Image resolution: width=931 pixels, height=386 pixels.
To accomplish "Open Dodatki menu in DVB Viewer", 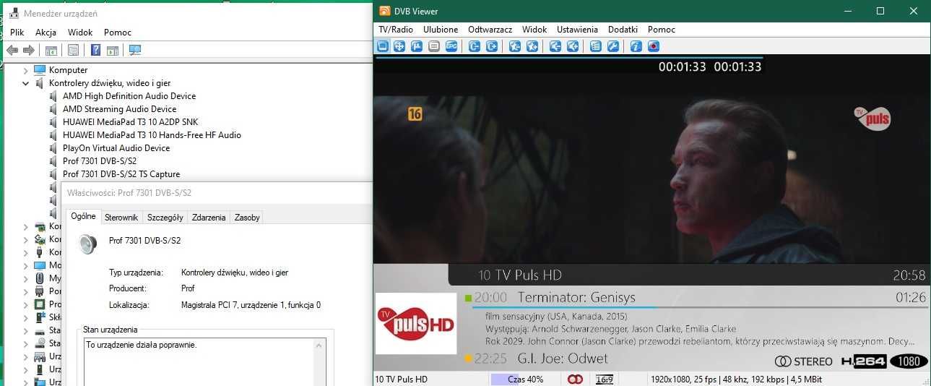I will (623, 30).
